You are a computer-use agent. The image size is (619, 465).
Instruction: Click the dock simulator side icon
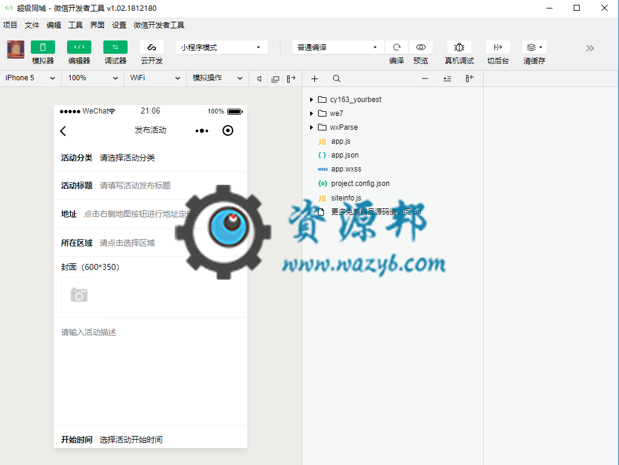click(291, 79)
